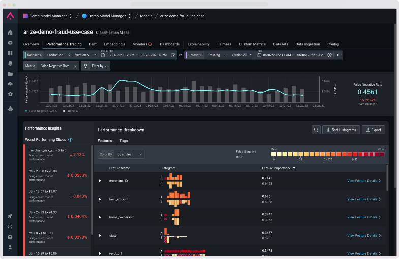Toggle the False Negative Rate A legend item

(x=41, y=111)
